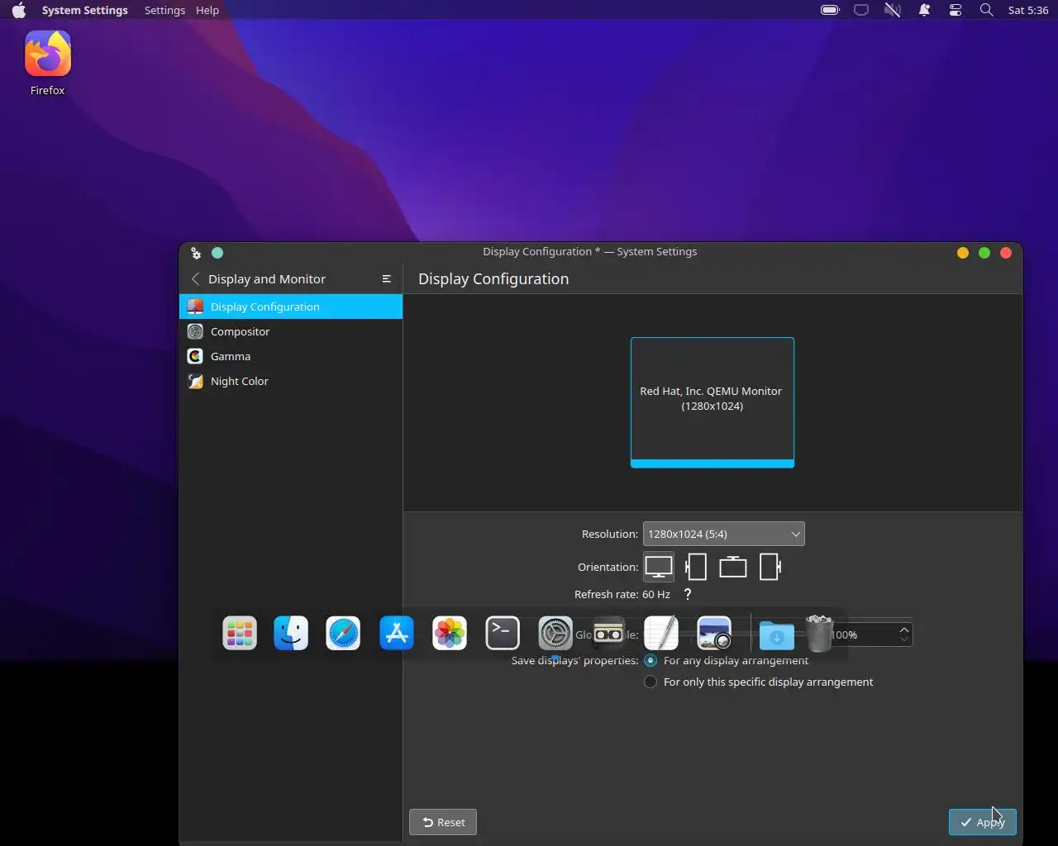The width and height of the screenshot is (1058, 846).
Task: Click the search magnifier in menu bar
Action: pyautogui.click(x=986, y=10)
